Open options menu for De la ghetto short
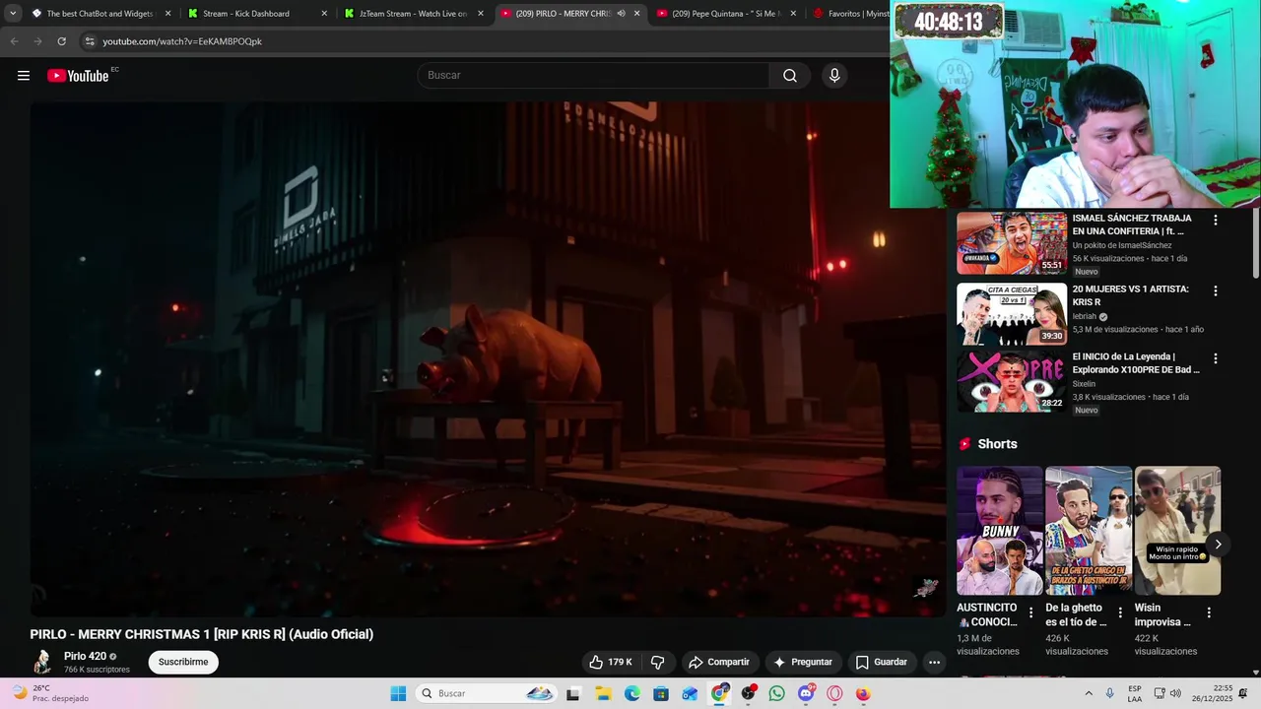1261x709 pixels. pos(1120,612)
